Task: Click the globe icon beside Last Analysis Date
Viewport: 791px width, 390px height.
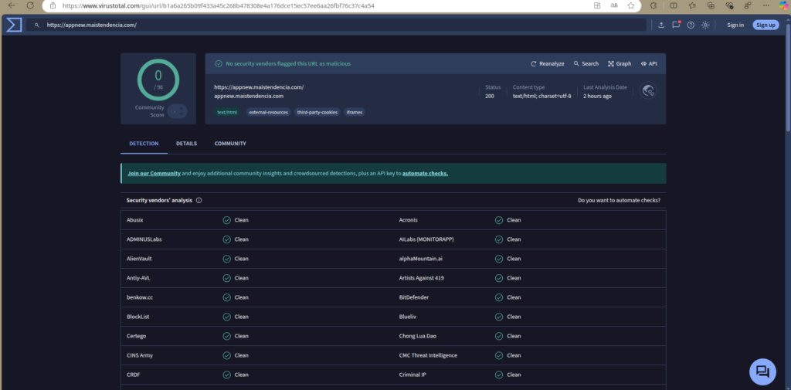Action: (x=648, y=91)
